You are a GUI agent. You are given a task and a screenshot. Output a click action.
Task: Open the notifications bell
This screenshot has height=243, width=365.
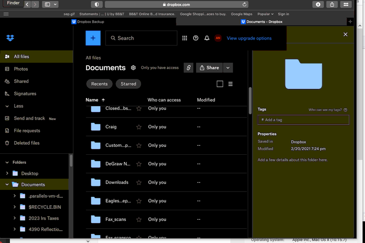(207, 38)
